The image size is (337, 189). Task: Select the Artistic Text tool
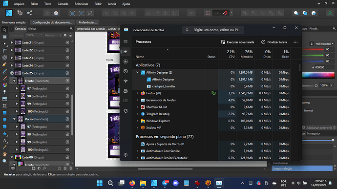[x=4, y=141]
